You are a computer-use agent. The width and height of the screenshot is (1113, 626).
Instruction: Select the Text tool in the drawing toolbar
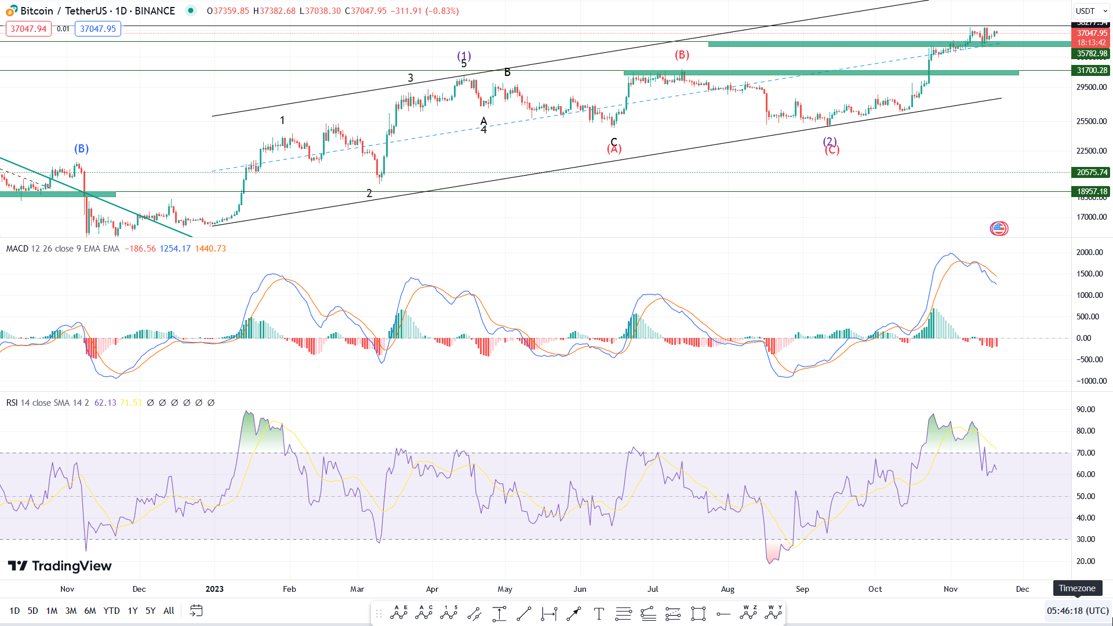pyautogui.click(x=599, y=613)
